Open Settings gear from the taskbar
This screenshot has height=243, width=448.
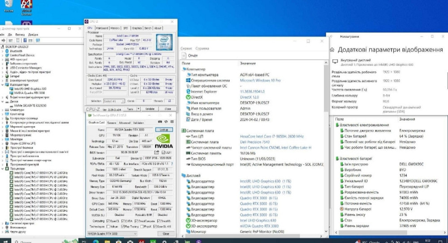pos(164,241)
